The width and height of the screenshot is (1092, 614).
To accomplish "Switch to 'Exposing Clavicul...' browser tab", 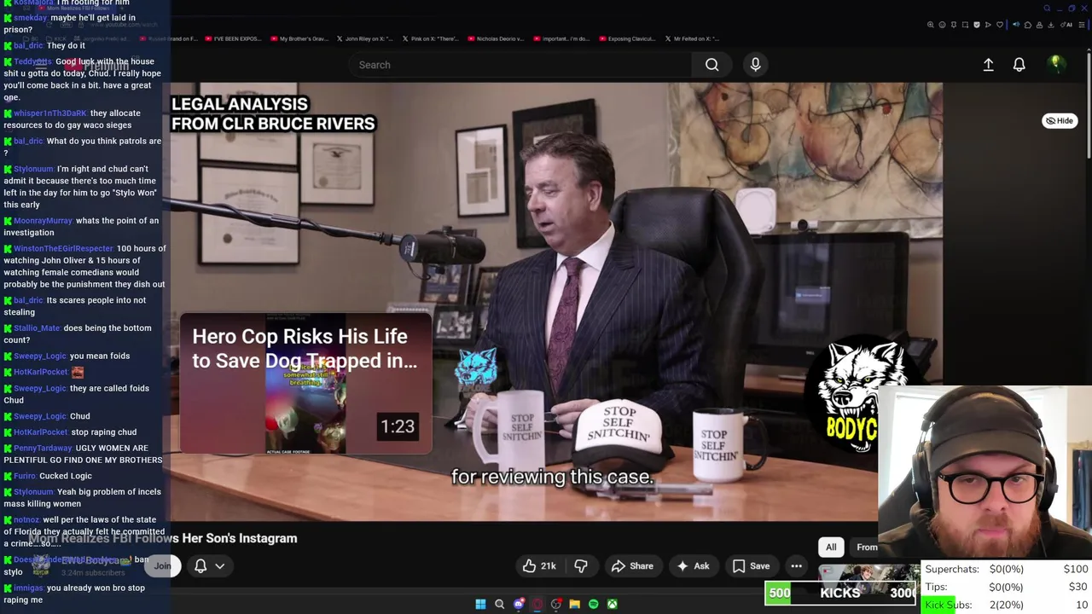I will point(627,38).
